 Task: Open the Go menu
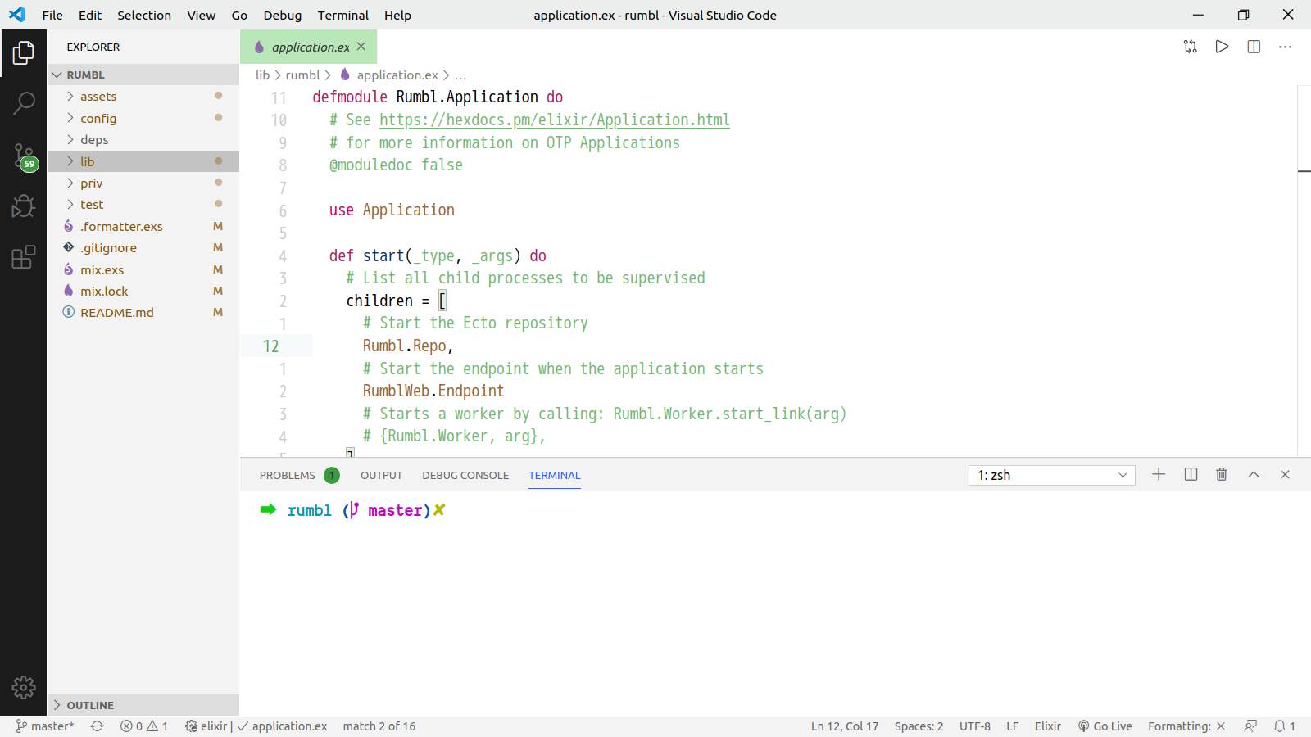[239, 15]
